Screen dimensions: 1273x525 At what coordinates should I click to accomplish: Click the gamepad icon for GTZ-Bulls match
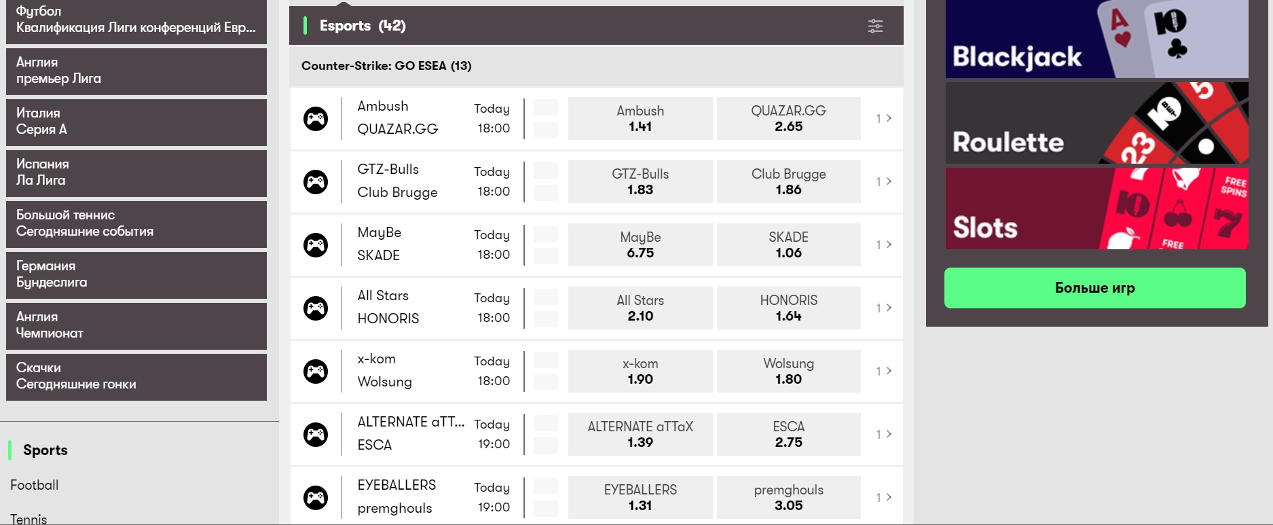click(316, 182)
